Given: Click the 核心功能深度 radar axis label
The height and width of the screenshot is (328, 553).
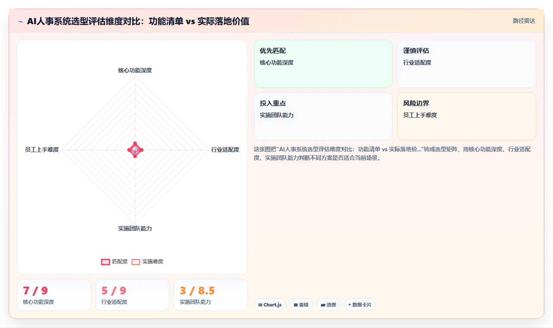Looking at the screenshot, I should pos(135,70).
